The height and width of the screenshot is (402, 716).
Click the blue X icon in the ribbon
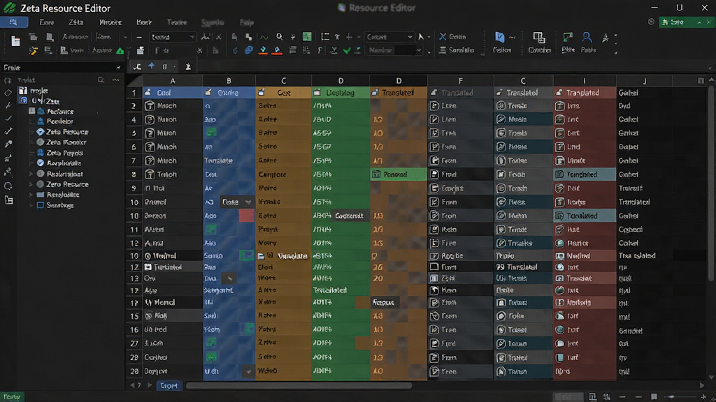coord(443,36)
